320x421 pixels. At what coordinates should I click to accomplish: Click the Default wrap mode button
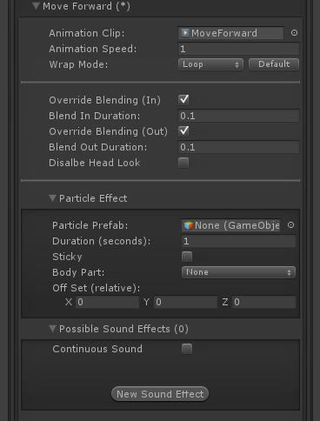[x=274, y=64]
